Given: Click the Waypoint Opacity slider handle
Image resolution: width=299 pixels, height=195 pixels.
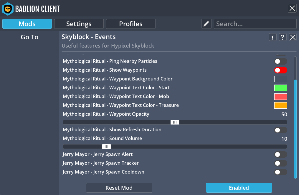Looking at the screenshot, I should 175,122.
